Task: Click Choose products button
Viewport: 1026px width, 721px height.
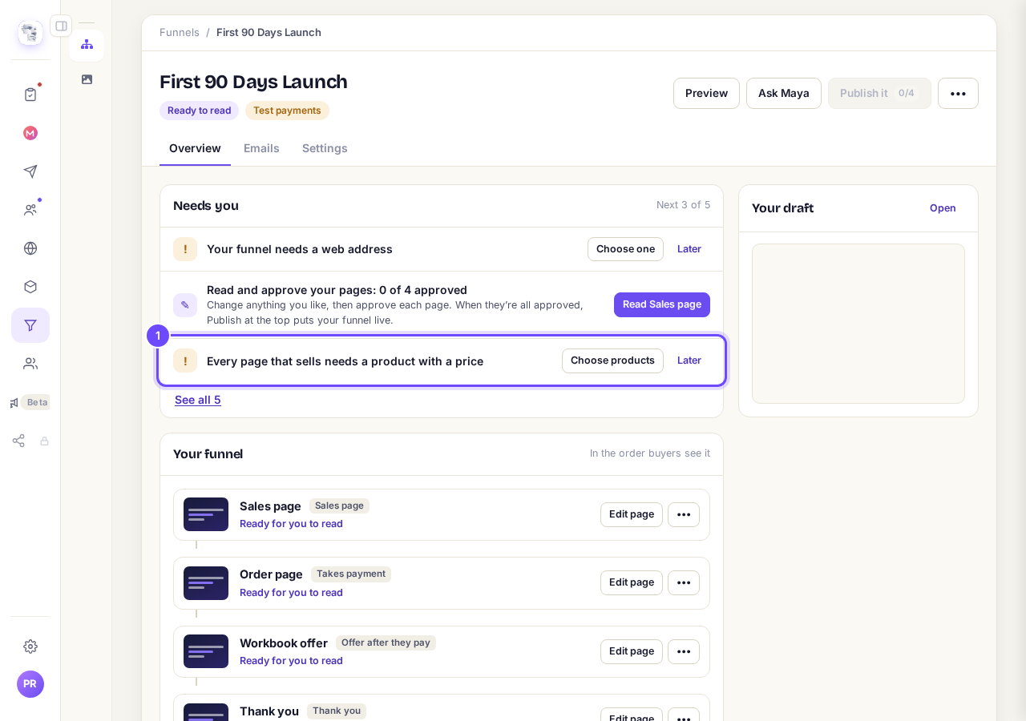Action: tap(612, 360)
